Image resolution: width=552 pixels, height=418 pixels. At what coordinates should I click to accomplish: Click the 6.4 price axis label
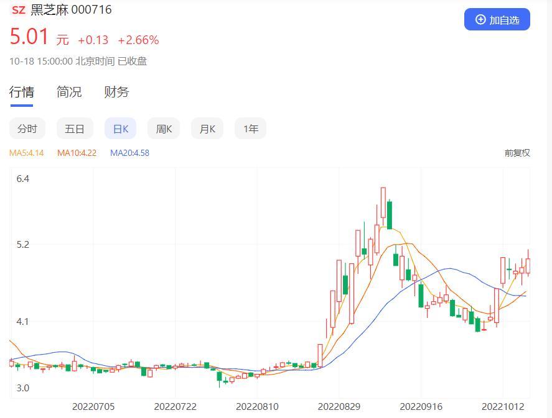23,179
